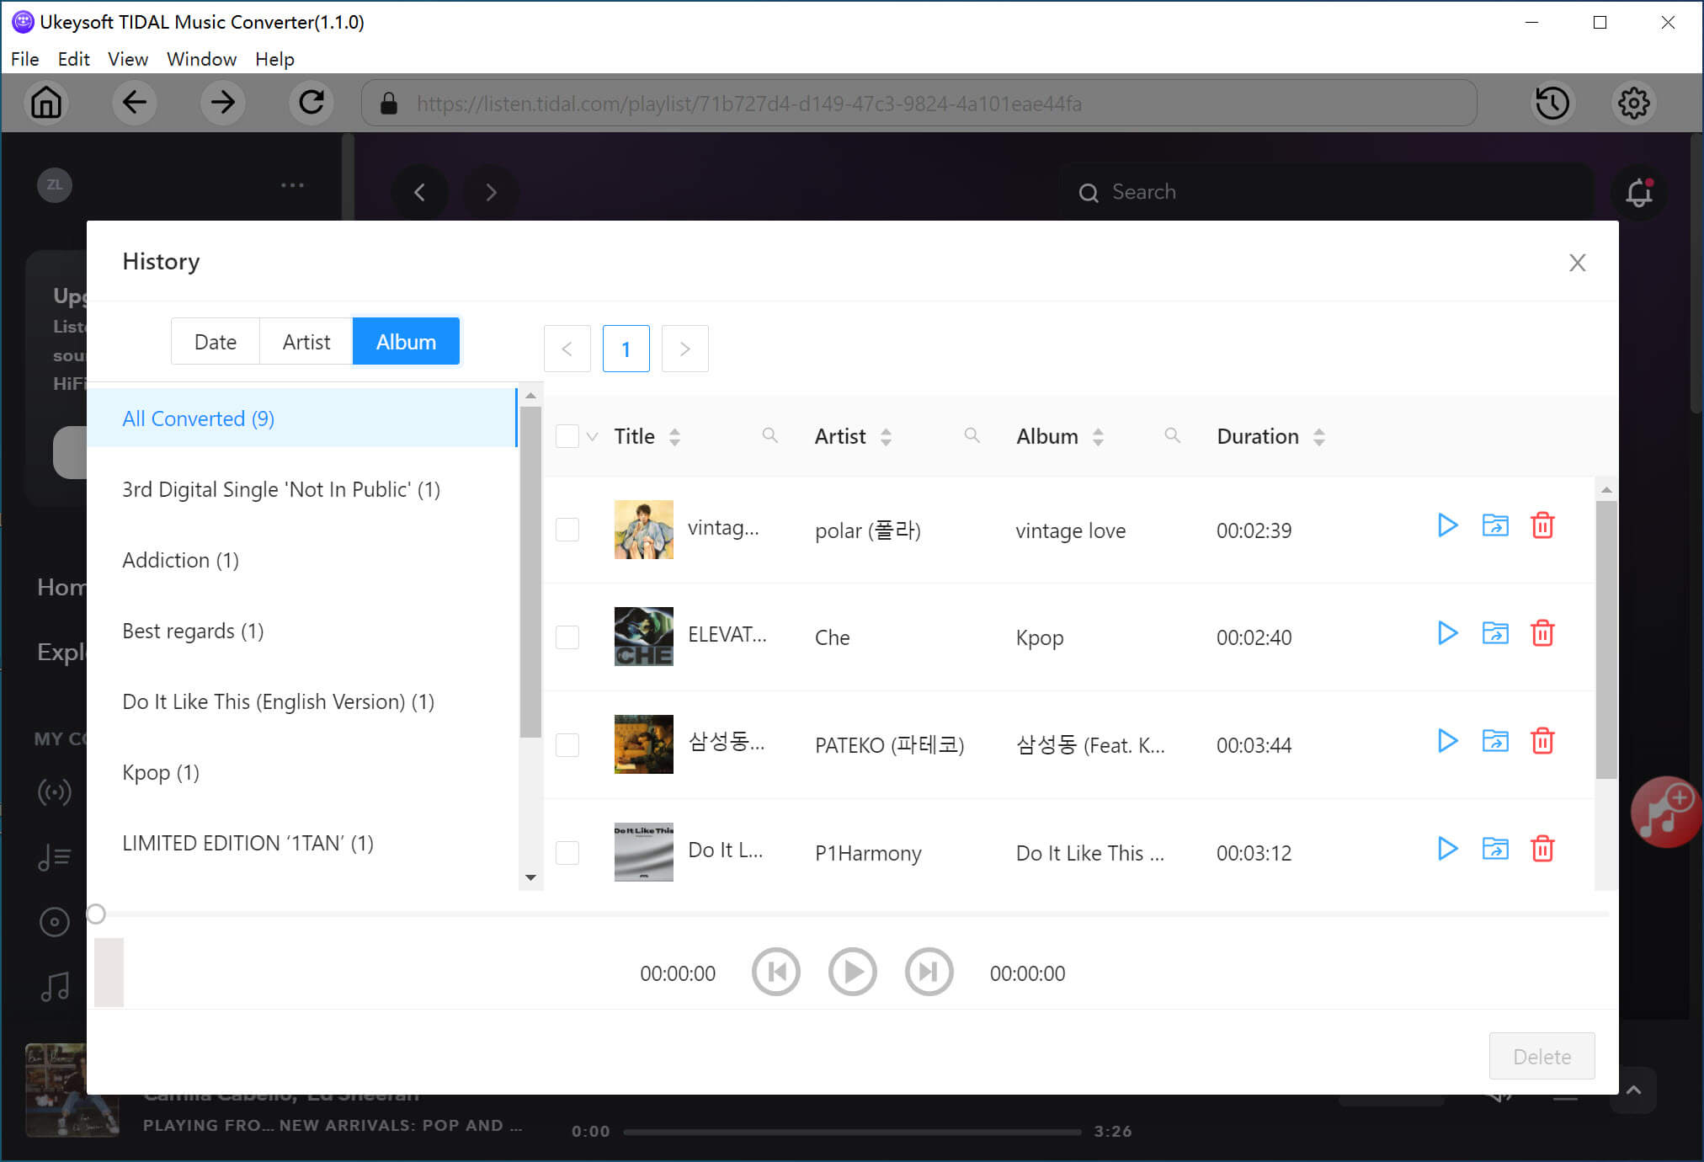1704x1162 pixels.
Task: Click the Delete button
Action: (x=1542, y=1056)
